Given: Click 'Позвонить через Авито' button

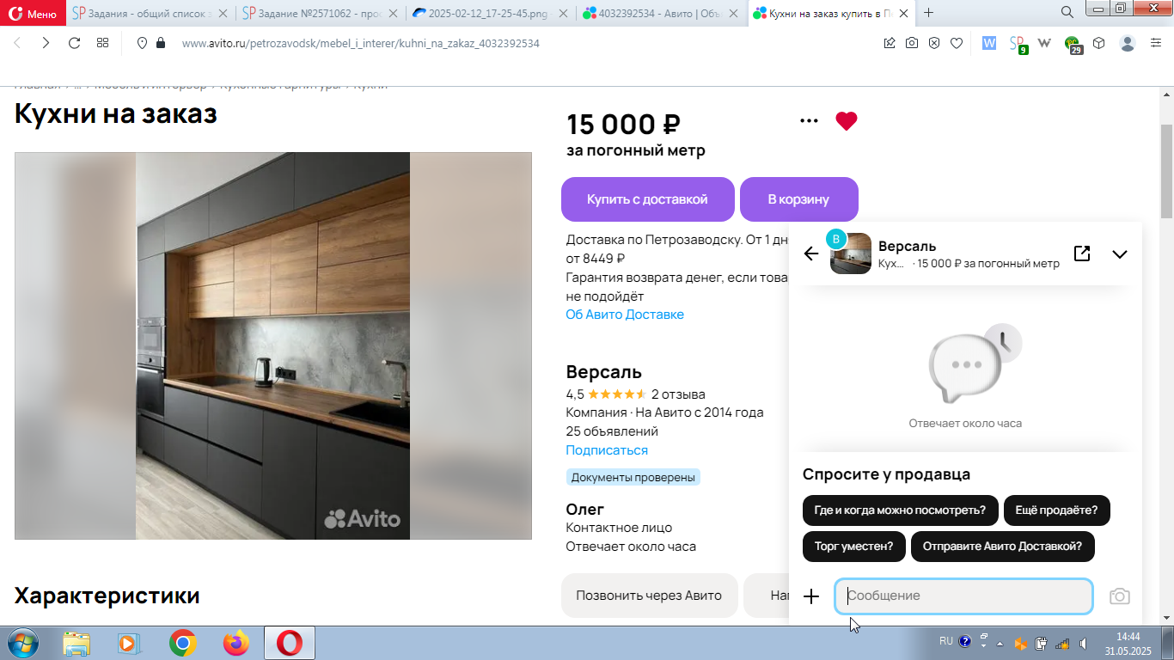Looking at the screenshot, I should pos(649,596).
